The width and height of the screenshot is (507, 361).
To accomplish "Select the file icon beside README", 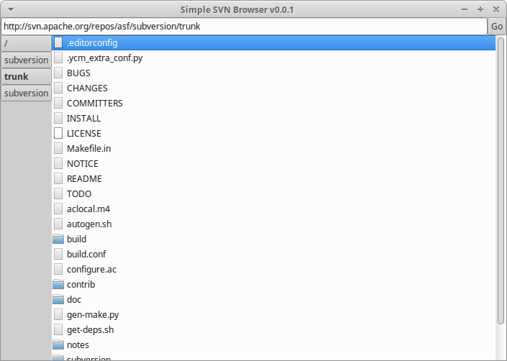I will pos(58,178).
